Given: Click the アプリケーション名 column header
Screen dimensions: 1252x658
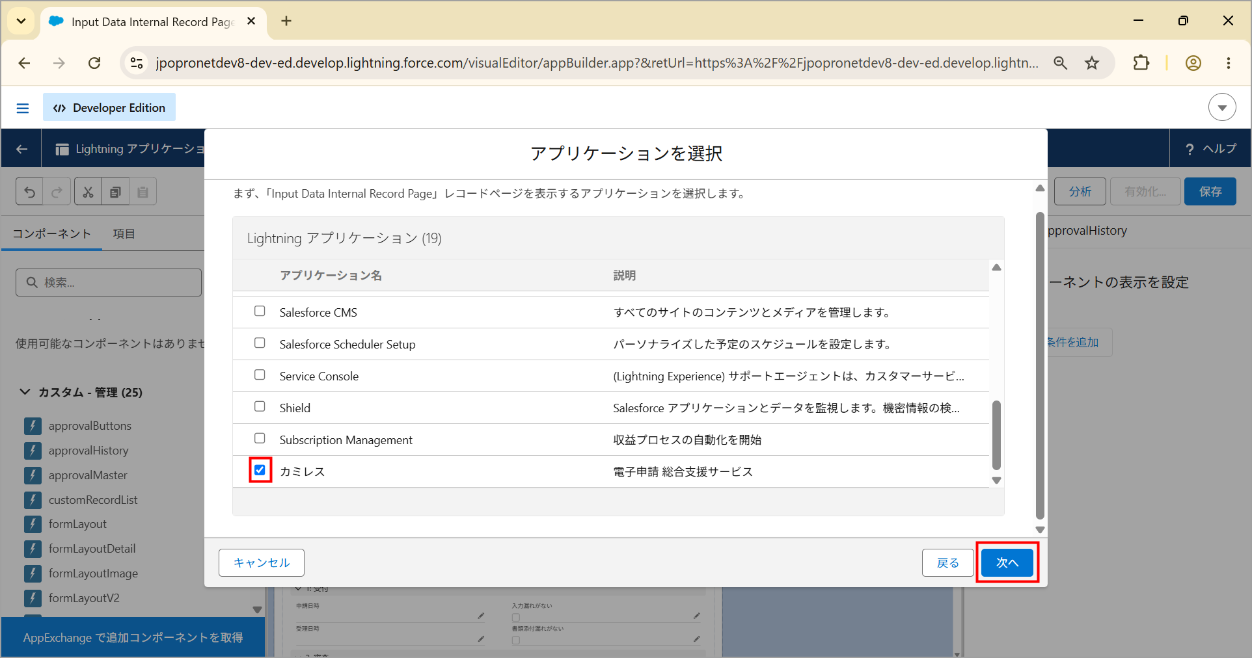Looking at the screenshot, I should tap(331, 276).
